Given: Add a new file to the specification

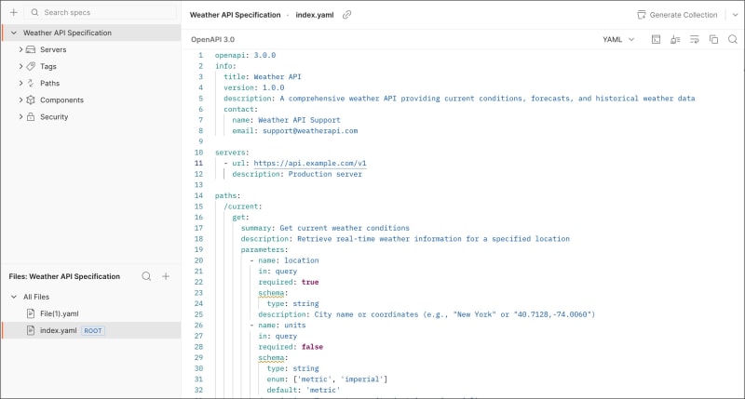Looking at the screenshot, I should [166, 276].
